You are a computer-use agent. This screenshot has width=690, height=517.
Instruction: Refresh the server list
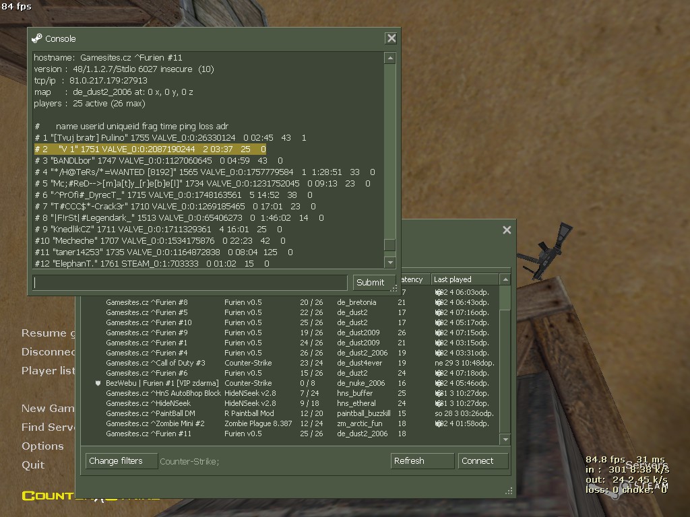coord(422,460)
